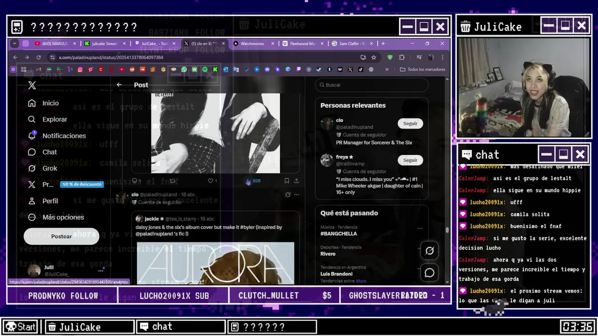Image resolution: width=598 pixels, height=336 pixels.
Task: Click the Buscar search field on X
Action: click(371, 85)
